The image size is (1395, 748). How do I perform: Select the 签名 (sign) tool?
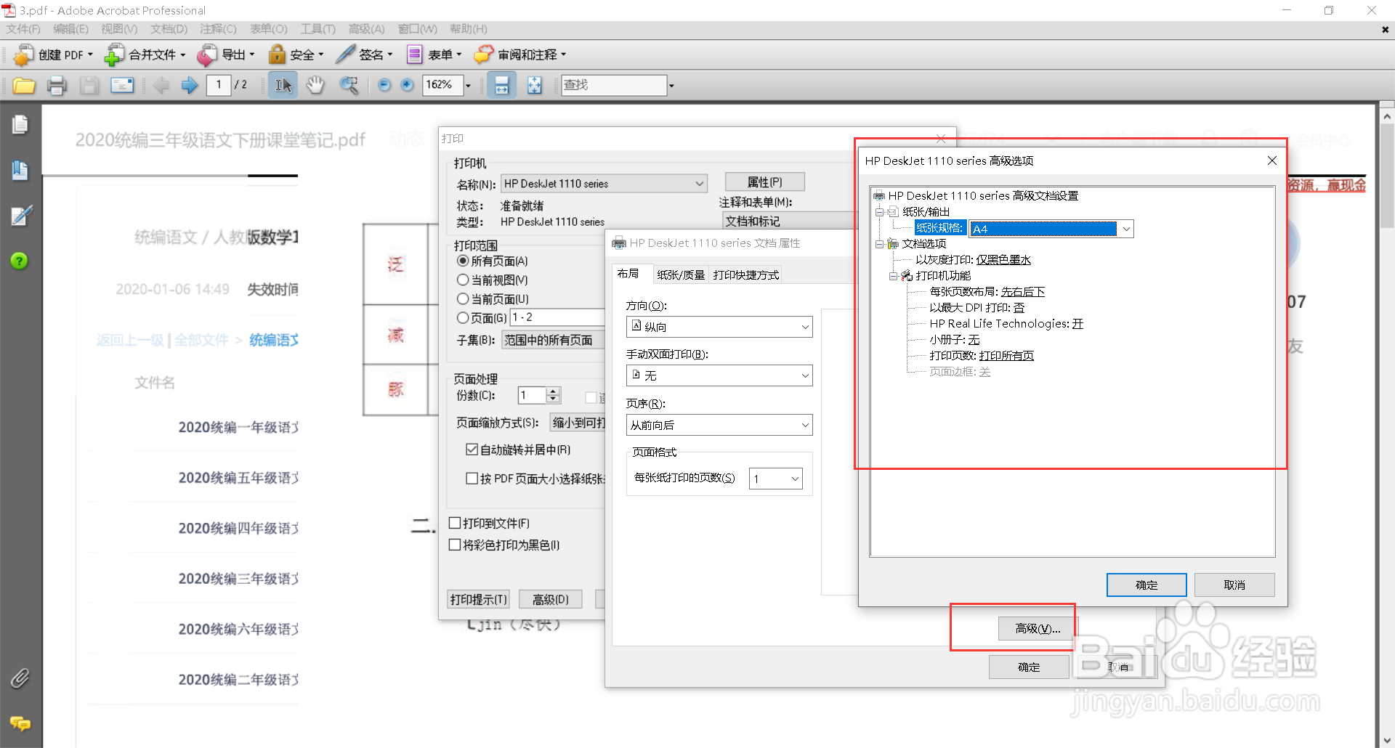364,54
